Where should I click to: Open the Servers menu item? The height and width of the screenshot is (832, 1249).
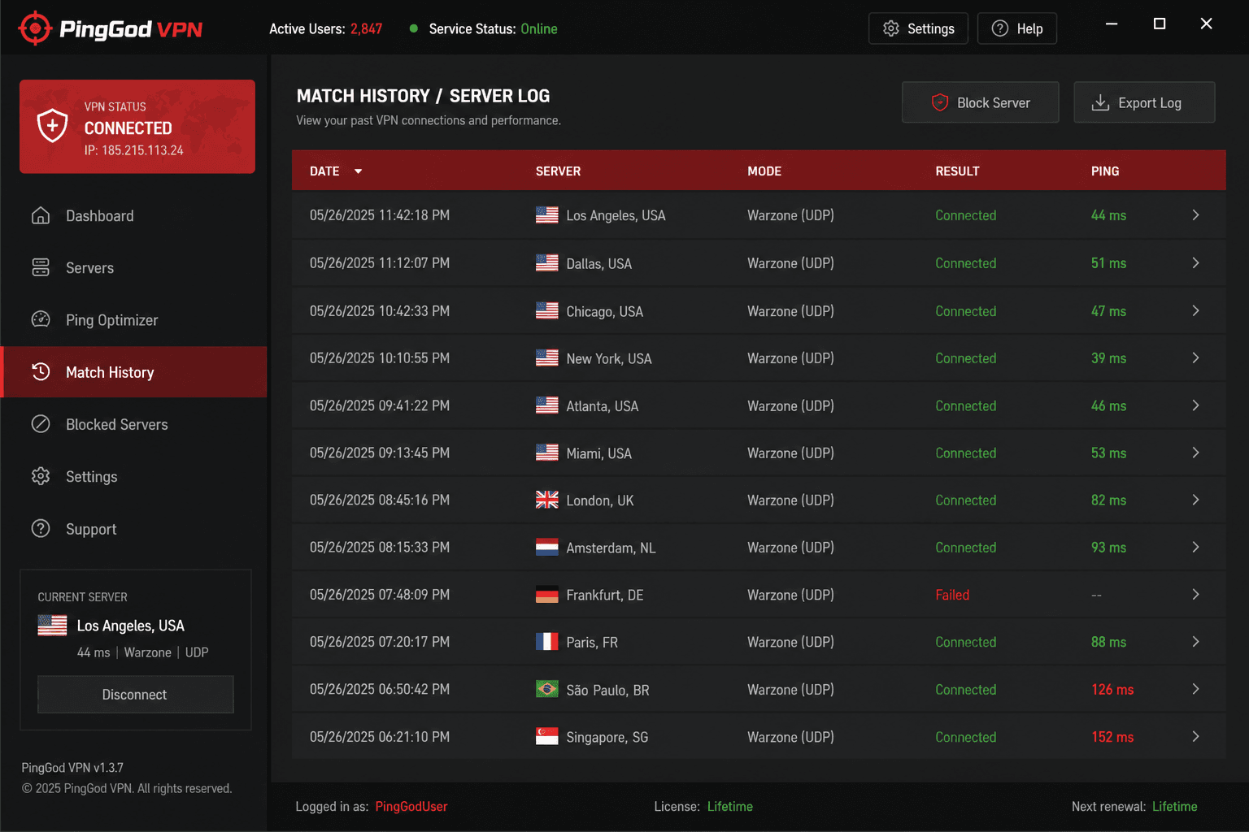(x=134, y=267)
